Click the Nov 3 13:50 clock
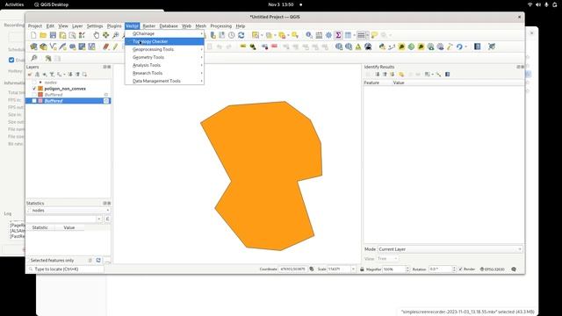 point(281,4)
